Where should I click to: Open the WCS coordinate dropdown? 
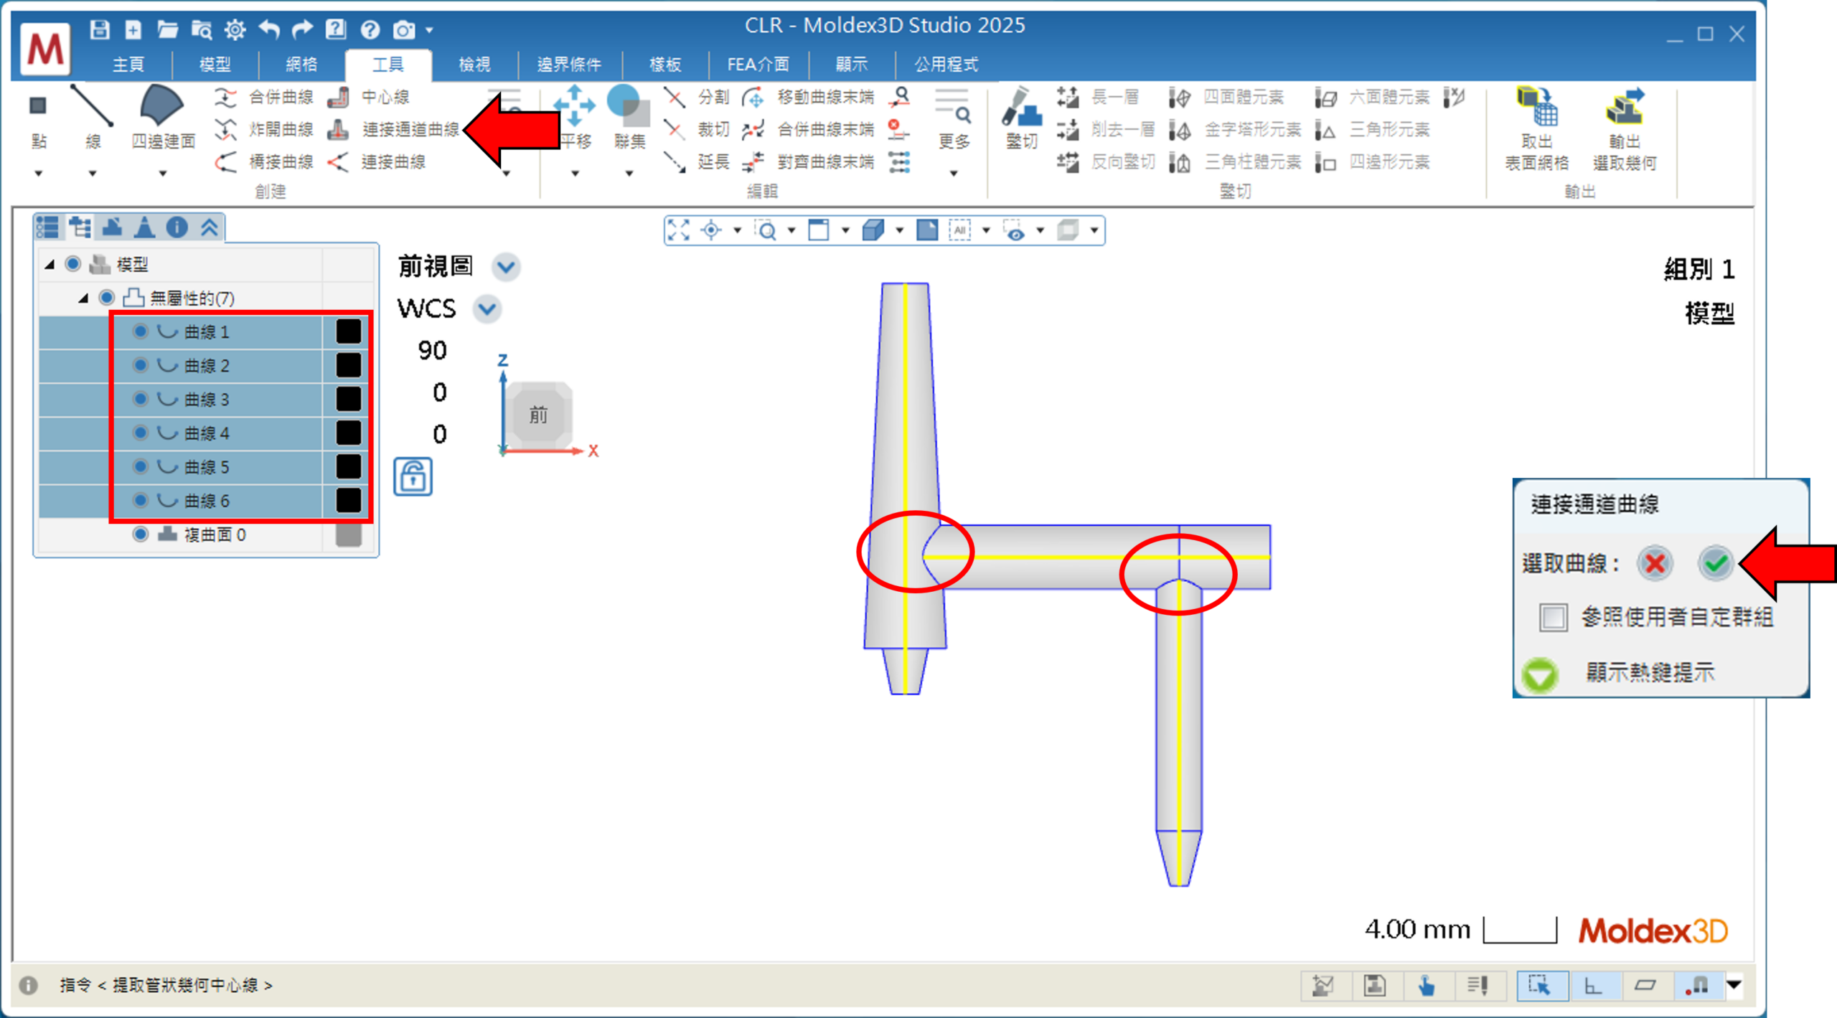click(x=487, y=309)
